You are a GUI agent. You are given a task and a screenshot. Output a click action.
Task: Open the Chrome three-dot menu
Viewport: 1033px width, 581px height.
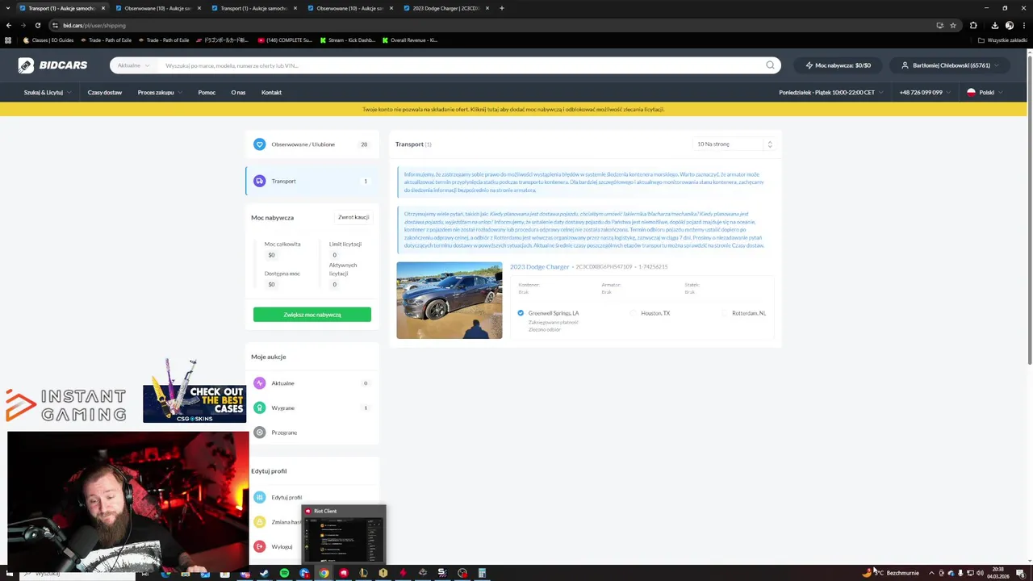tap(1024, 25)
